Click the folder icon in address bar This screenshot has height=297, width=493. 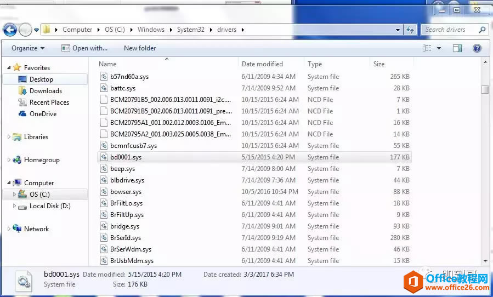[x=46, y=30]
